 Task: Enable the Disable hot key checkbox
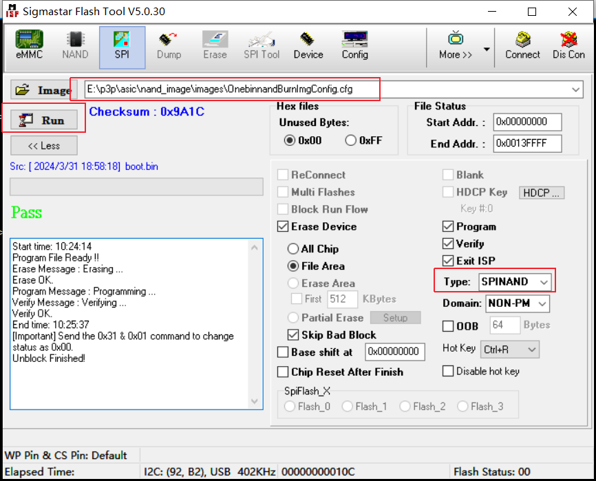tap(448, 371)
